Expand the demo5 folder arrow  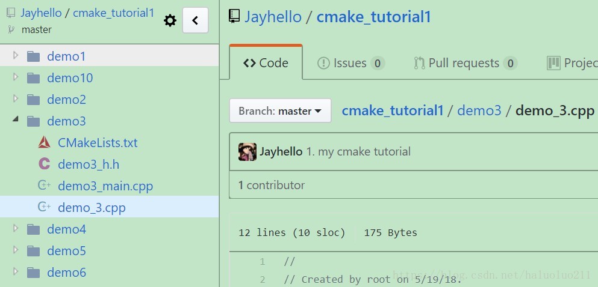tap(16, 250)
